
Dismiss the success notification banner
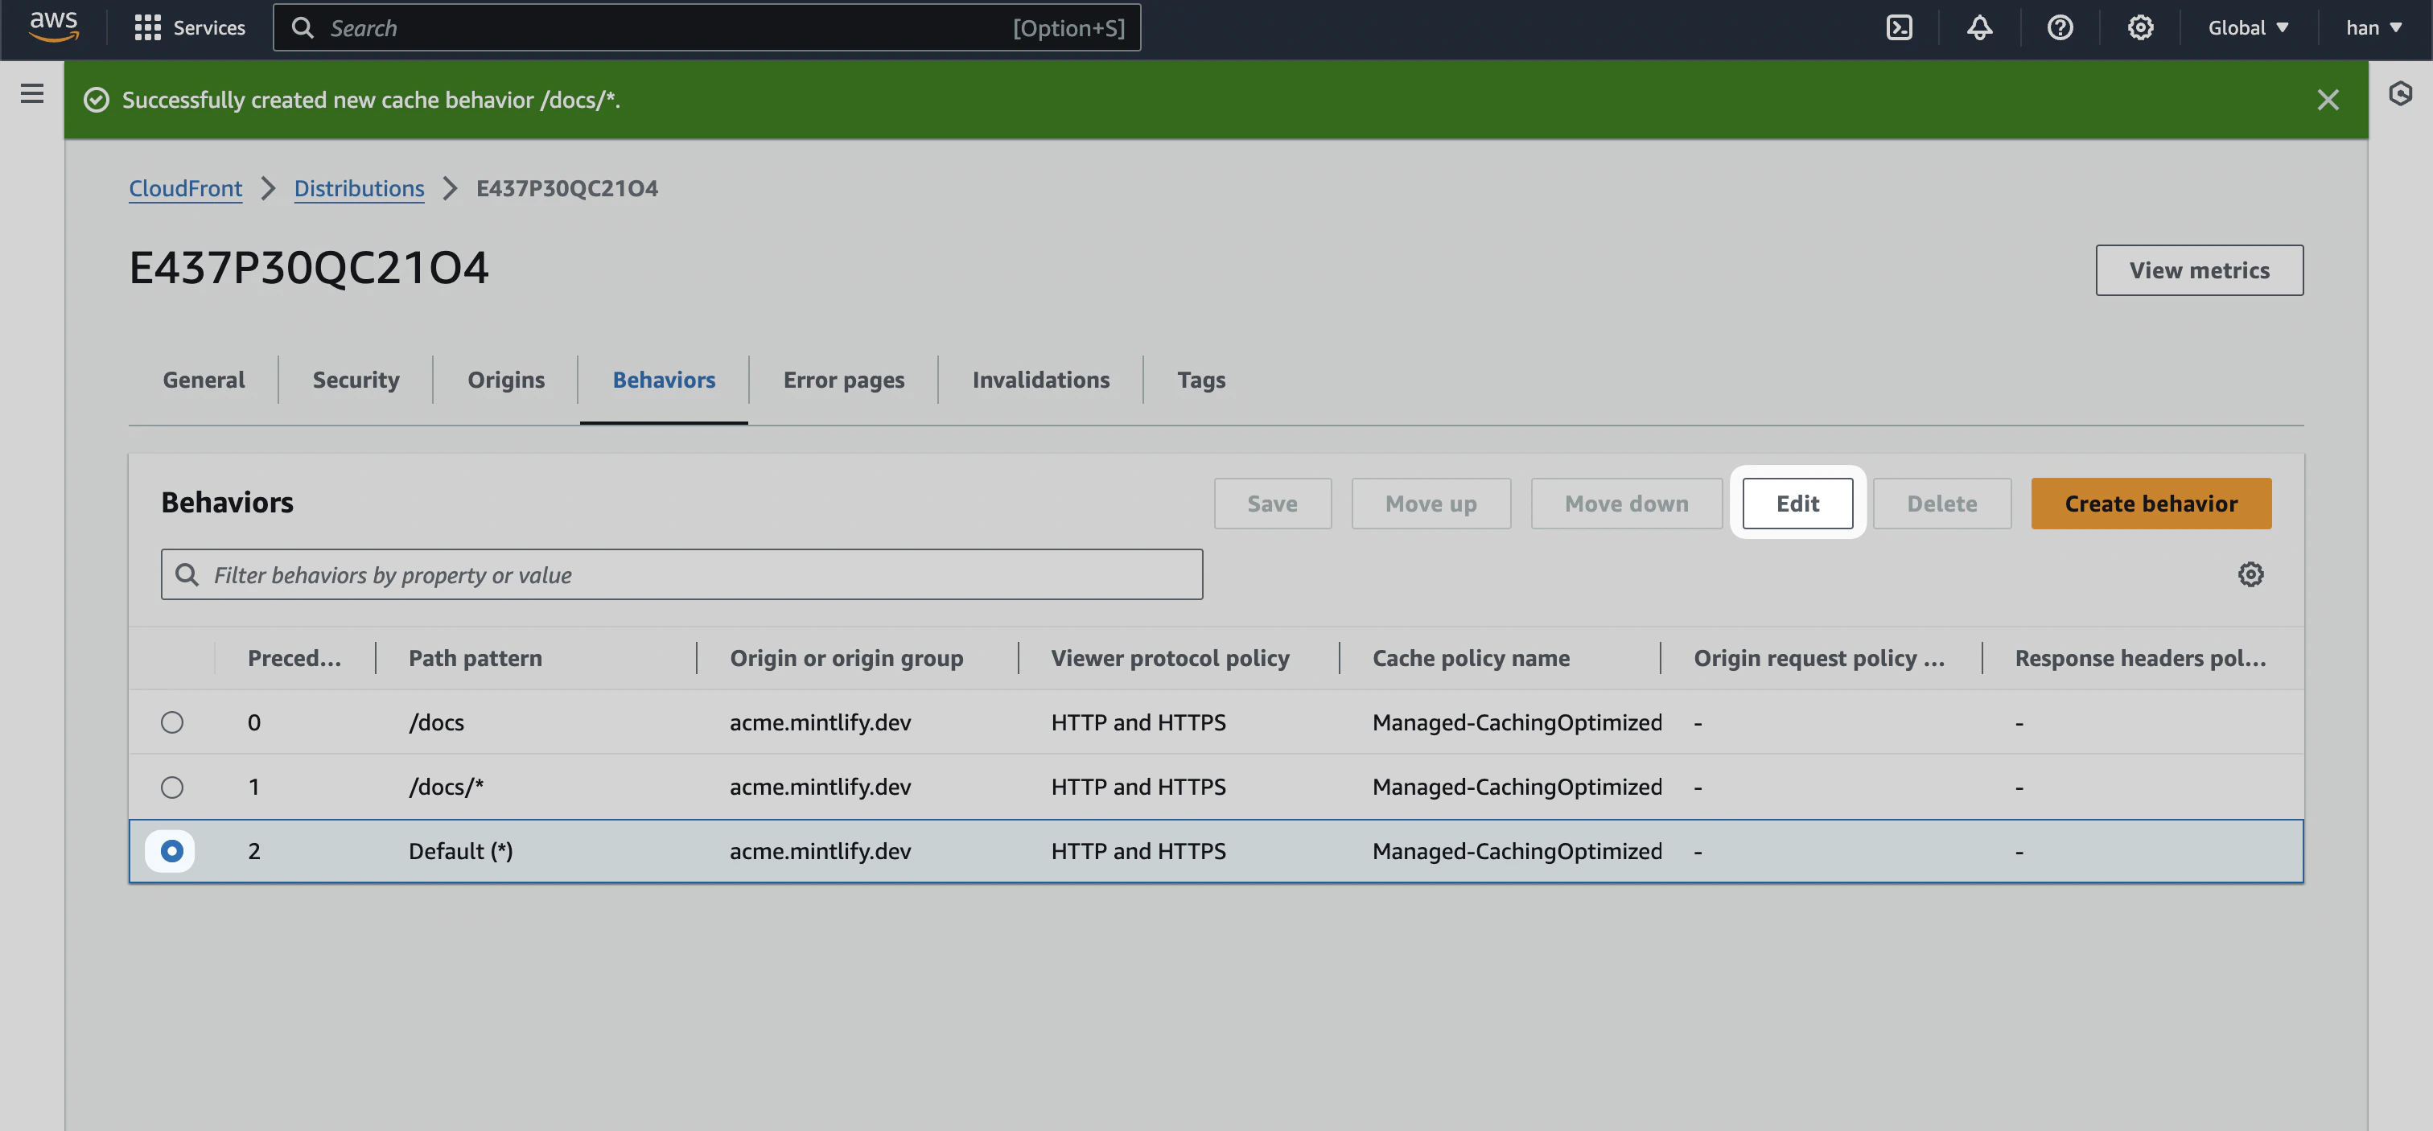[x=2328, y=99]
